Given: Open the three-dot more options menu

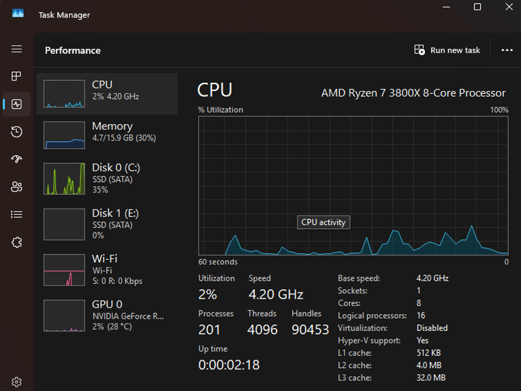Looking at the screenshot, I should [507, 50].
